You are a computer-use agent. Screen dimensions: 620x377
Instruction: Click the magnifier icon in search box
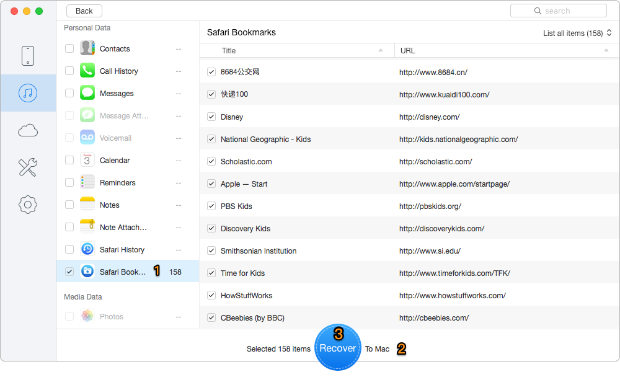tap(538, 11)
